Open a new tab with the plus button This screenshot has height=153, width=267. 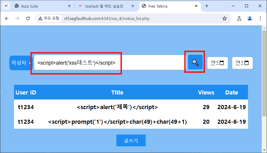(x=207, y=6)
